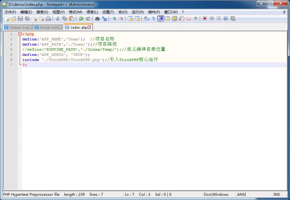
Task: Open the Function List panel icon
Action: pos(182,19)
